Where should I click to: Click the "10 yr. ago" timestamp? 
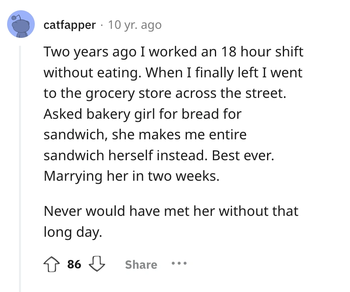[x=135, y=25]
